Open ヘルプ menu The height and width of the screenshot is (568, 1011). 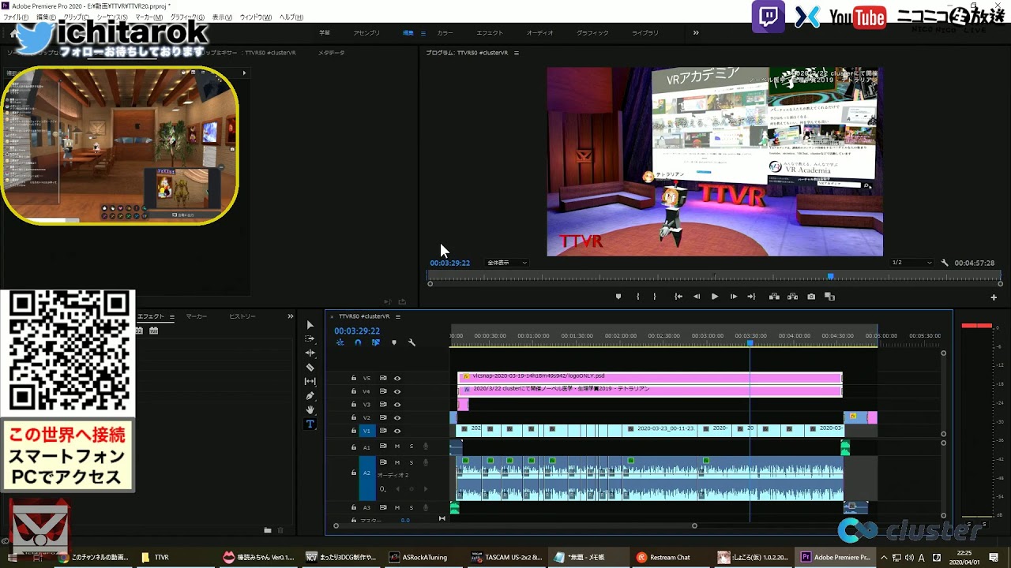[x=291, y=17]
